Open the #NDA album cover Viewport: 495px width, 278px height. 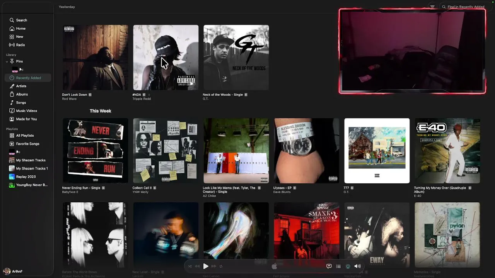click(166, 58)
